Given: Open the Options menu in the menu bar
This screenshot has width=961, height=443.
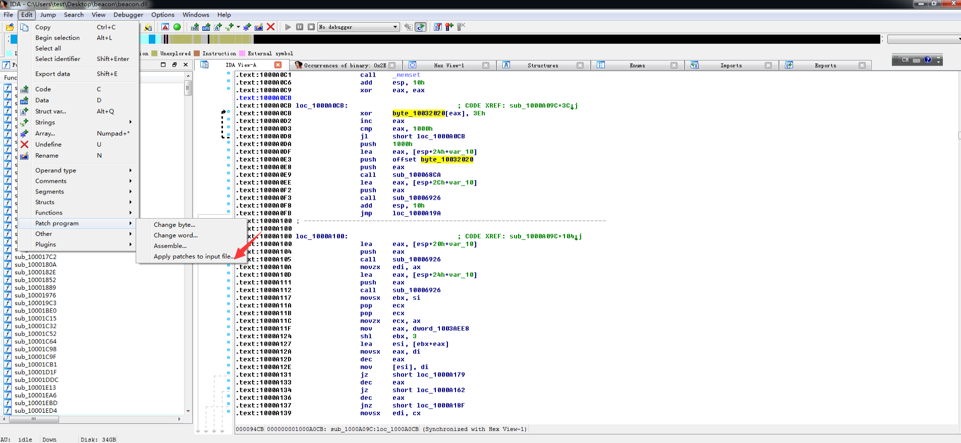Looking at the screenshot, I should 163,15.
